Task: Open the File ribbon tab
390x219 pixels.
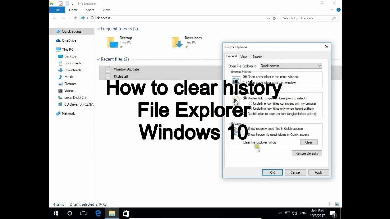Action: tap(57, 10)
